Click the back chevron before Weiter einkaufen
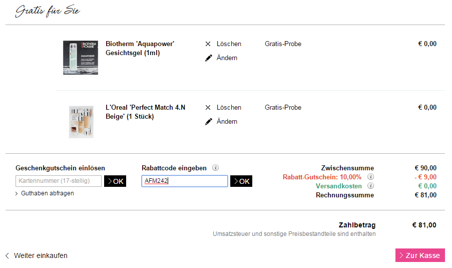This screenshot has width=452, height=268. 7,255
